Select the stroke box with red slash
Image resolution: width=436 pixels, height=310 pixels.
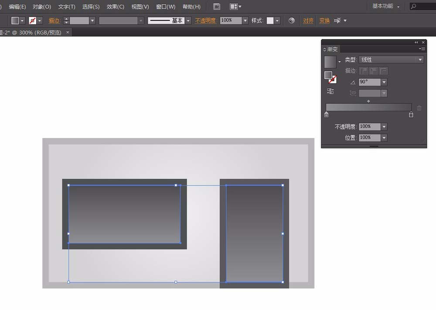point(333,80)
